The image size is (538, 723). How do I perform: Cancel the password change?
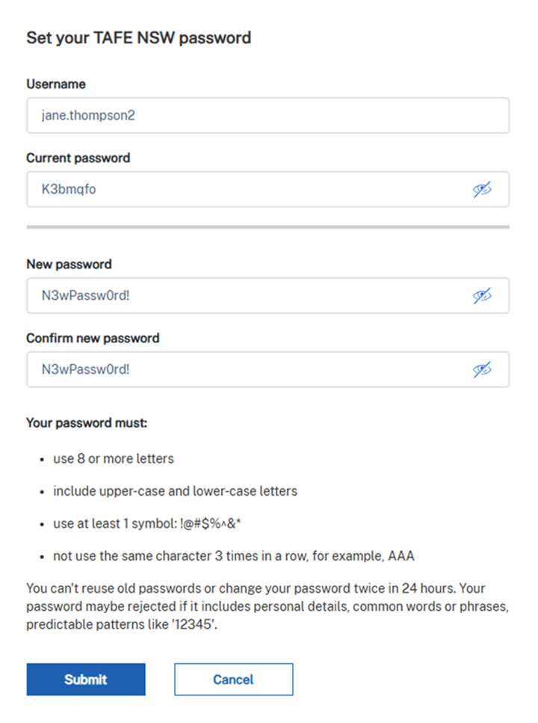233,680
